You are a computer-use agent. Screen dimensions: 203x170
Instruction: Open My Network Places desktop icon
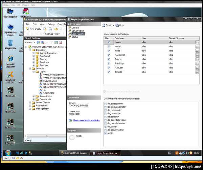(10, 30)
